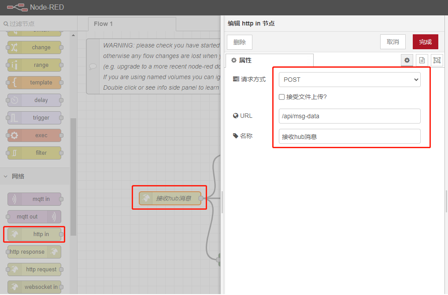
Task: Click the 编辑 http in 节点 title
Action: click(251, 23)
